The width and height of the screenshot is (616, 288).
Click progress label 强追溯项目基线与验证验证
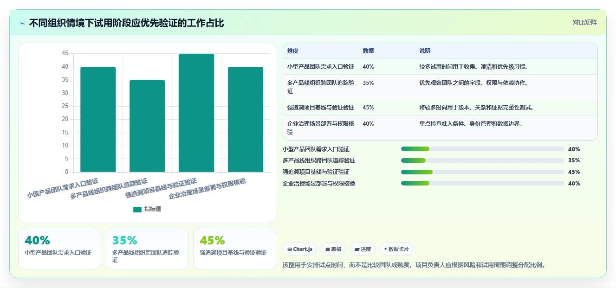coord(316,172)
